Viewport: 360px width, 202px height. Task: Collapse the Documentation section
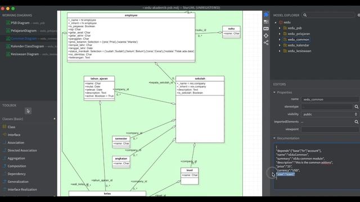(x=274, y=138)
